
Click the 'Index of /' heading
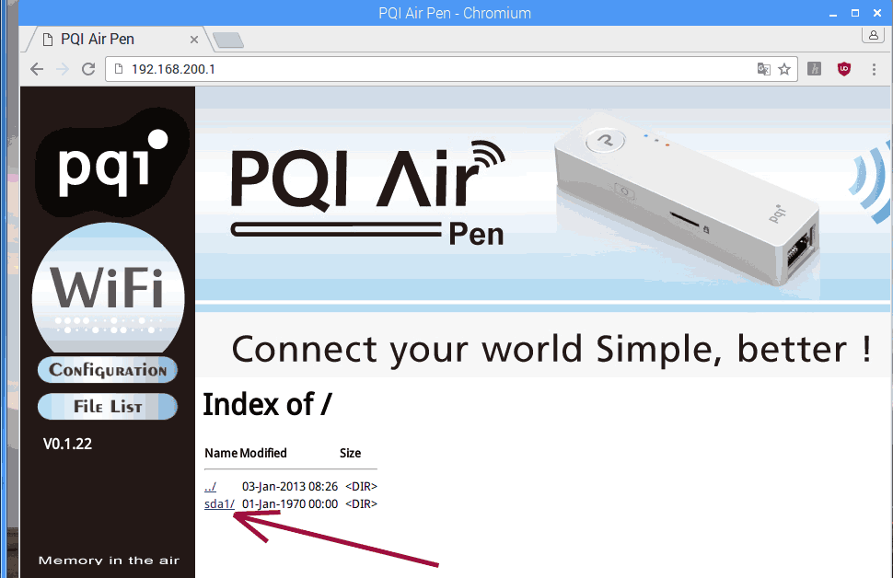267,405
